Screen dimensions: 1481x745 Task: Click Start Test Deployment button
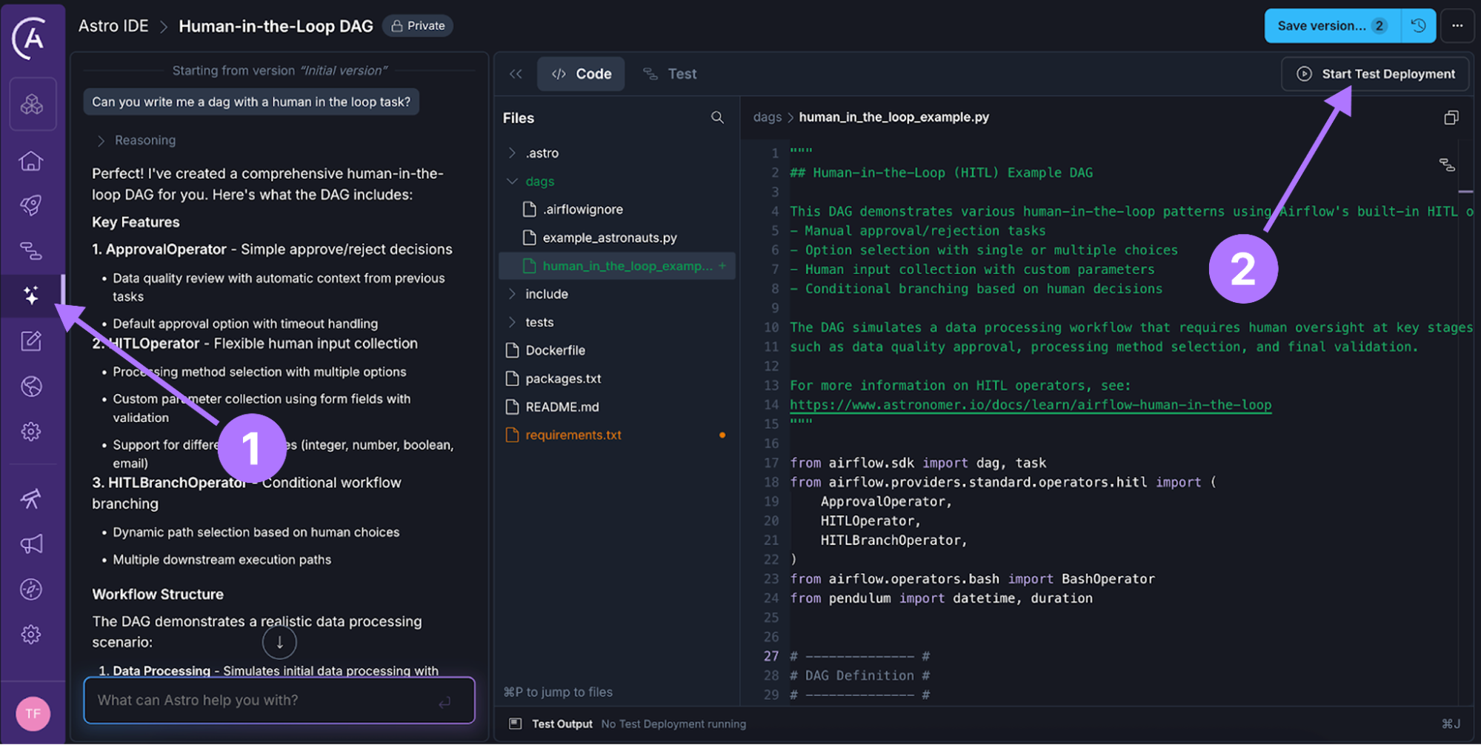coord(1375,74)
